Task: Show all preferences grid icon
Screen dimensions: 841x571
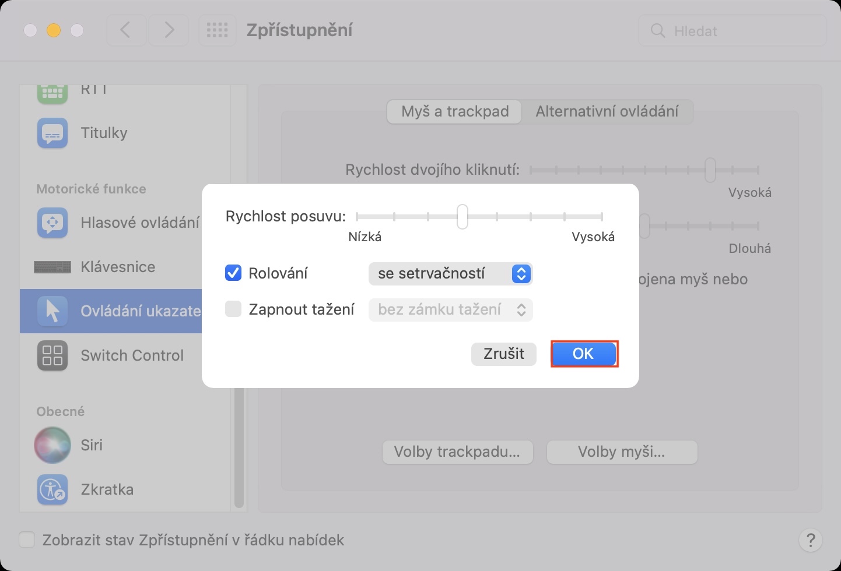Action: coord(218,30)
